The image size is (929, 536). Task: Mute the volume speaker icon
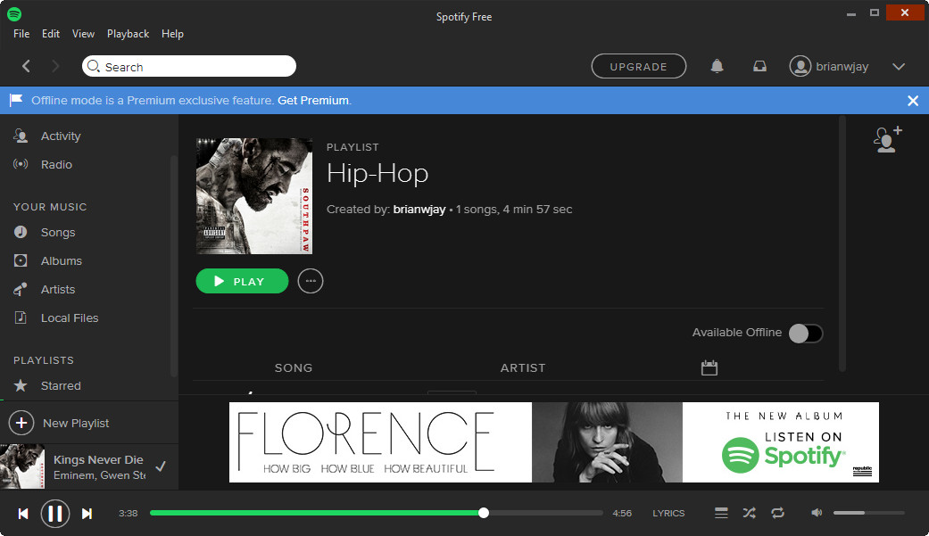(x=817, y=512)
